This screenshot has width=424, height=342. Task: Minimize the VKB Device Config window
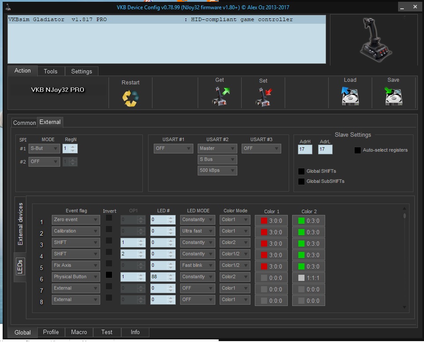[x=402, y=7]
